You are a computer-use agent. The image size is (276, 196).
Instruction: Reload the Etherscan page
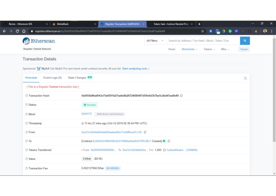click(17, 31)
